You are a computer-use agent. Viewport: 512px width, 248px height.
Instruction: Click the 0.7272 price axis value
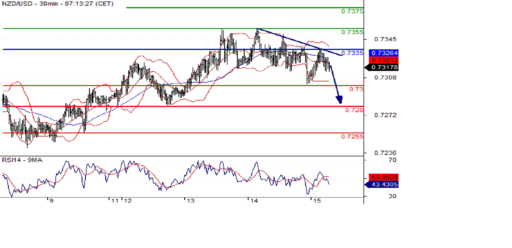point(385,115)
